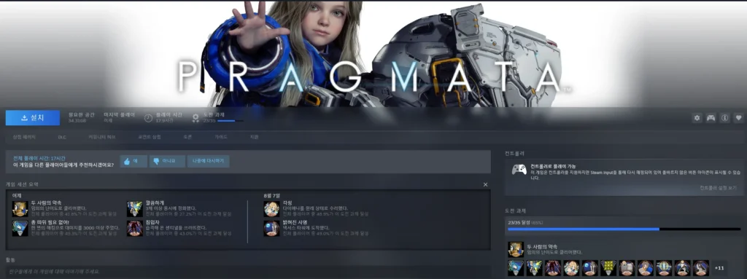The image size is (747, 279).
Task: Expand remaining achievements with +11 button
Action: click(x=719, y=268)
